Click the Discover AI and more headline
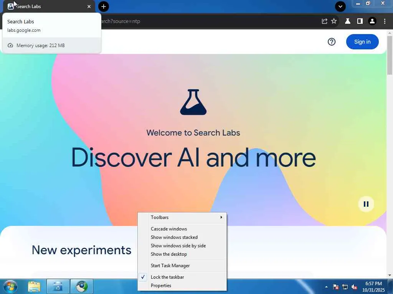This screenshot has height=294, width=393. [x=193, y=157]
